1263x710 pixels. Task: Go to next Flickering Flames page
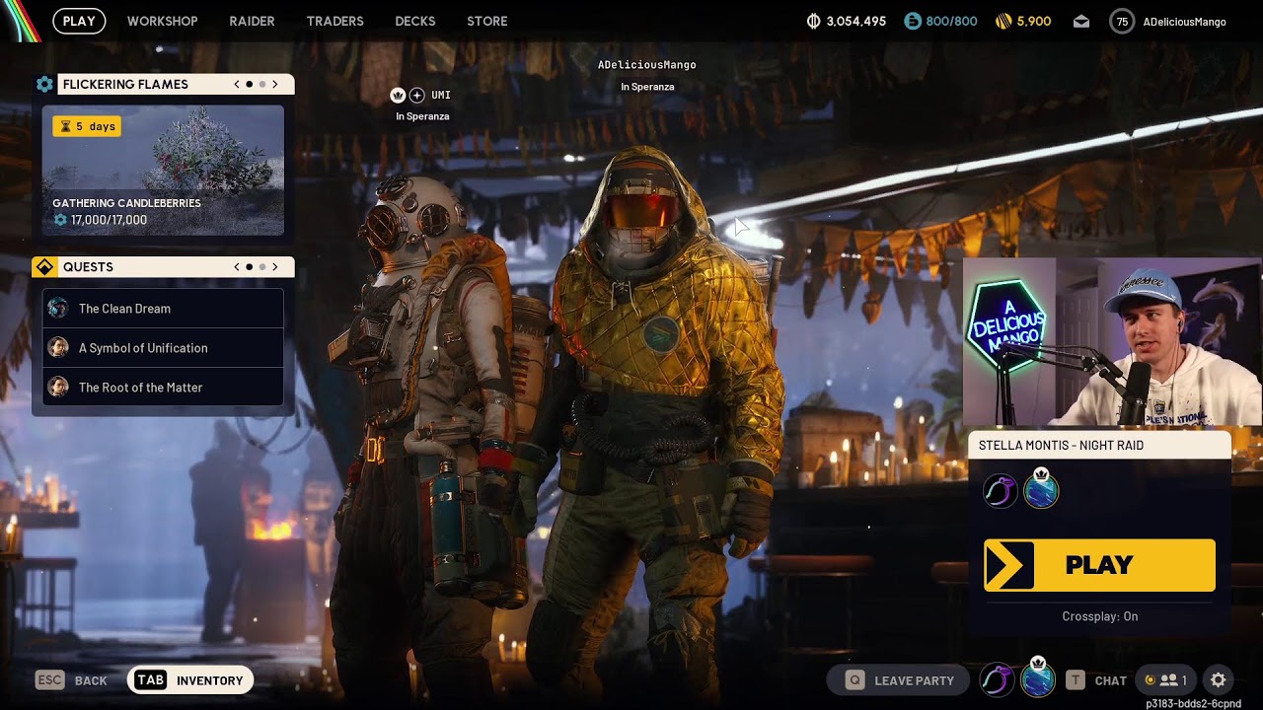pyautogui.click(x=275, y=84)
